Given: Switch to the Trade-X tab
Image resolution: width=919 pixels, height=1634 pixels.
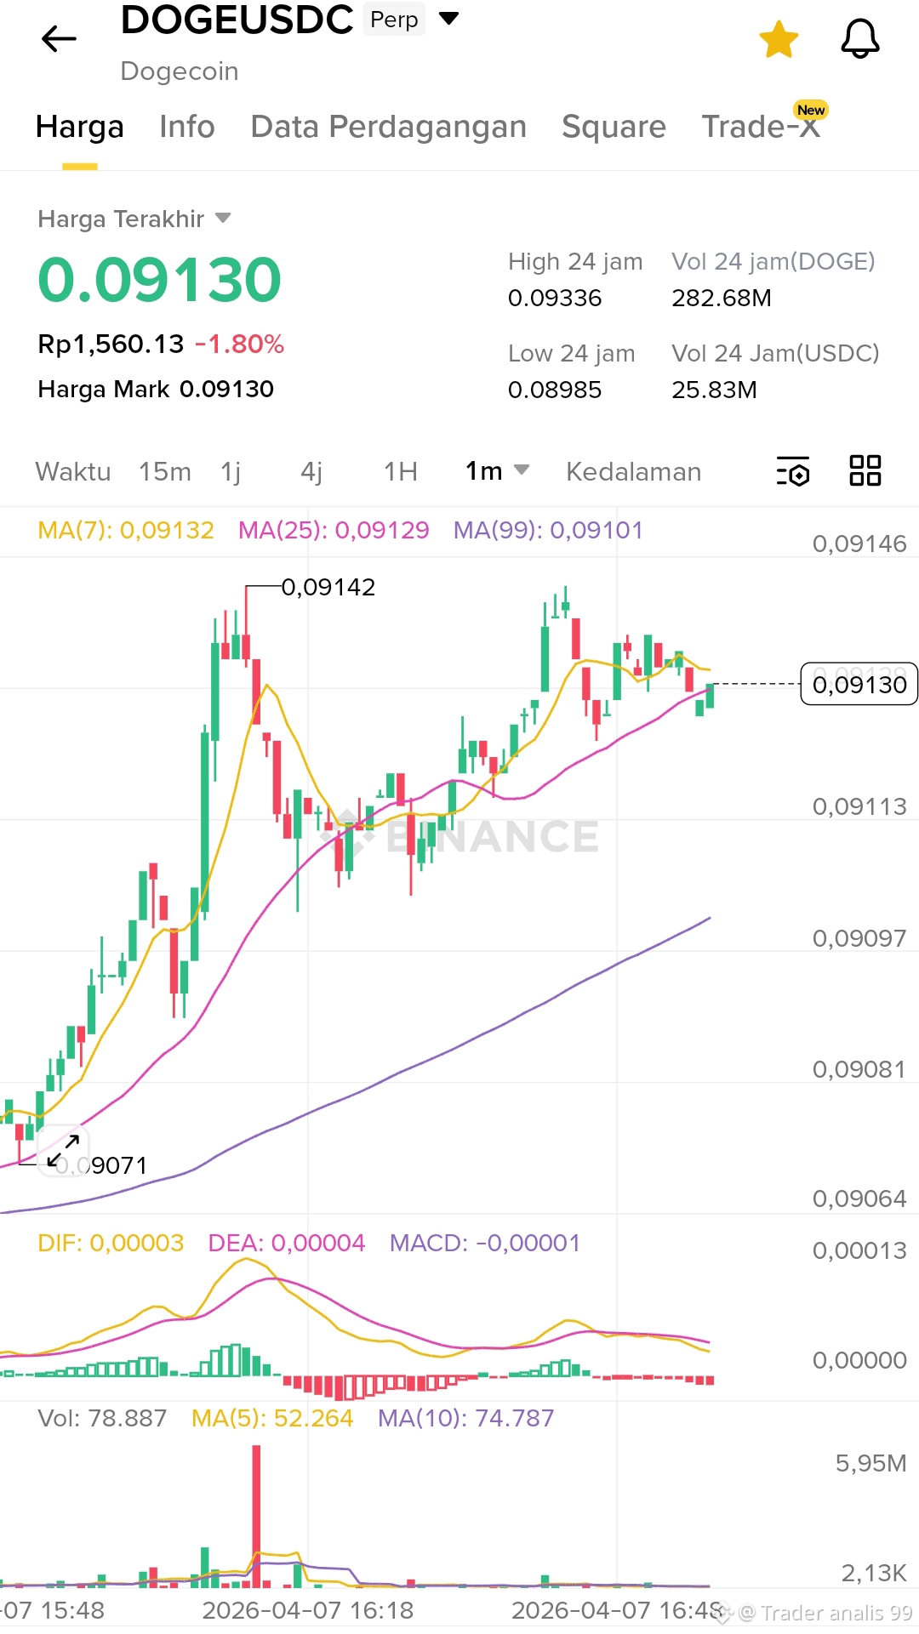Looking at the screenshot, I should coord(761,127).
